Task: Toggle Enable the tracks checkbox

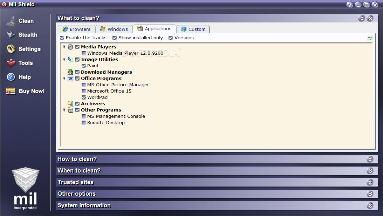Action: [x=62, y=38]
